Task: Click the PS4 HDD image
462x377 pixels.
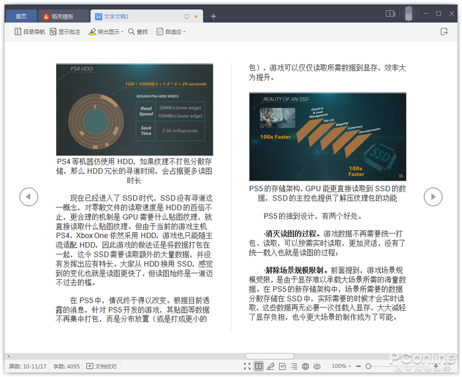Action: (x=135, y=110)
